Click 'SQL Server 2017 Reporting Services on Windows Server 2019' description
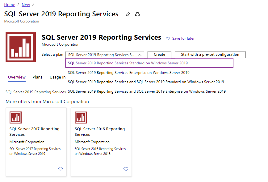 point(35,151)
